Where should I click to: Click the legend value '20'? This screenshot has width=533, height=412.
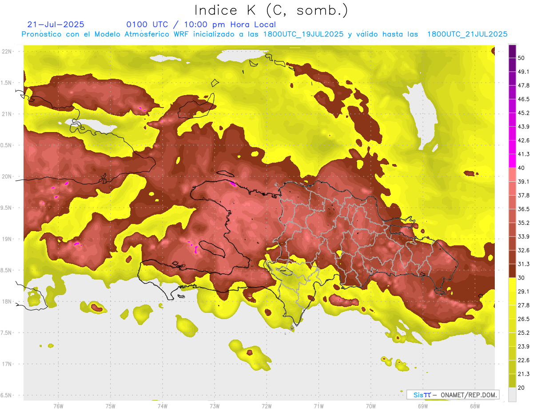tap(521, 388)
